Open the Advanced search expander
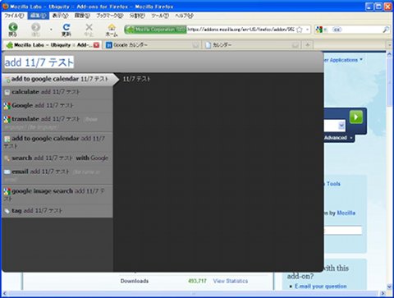Viewport: 394px width, 298px height. click(338, 138)
